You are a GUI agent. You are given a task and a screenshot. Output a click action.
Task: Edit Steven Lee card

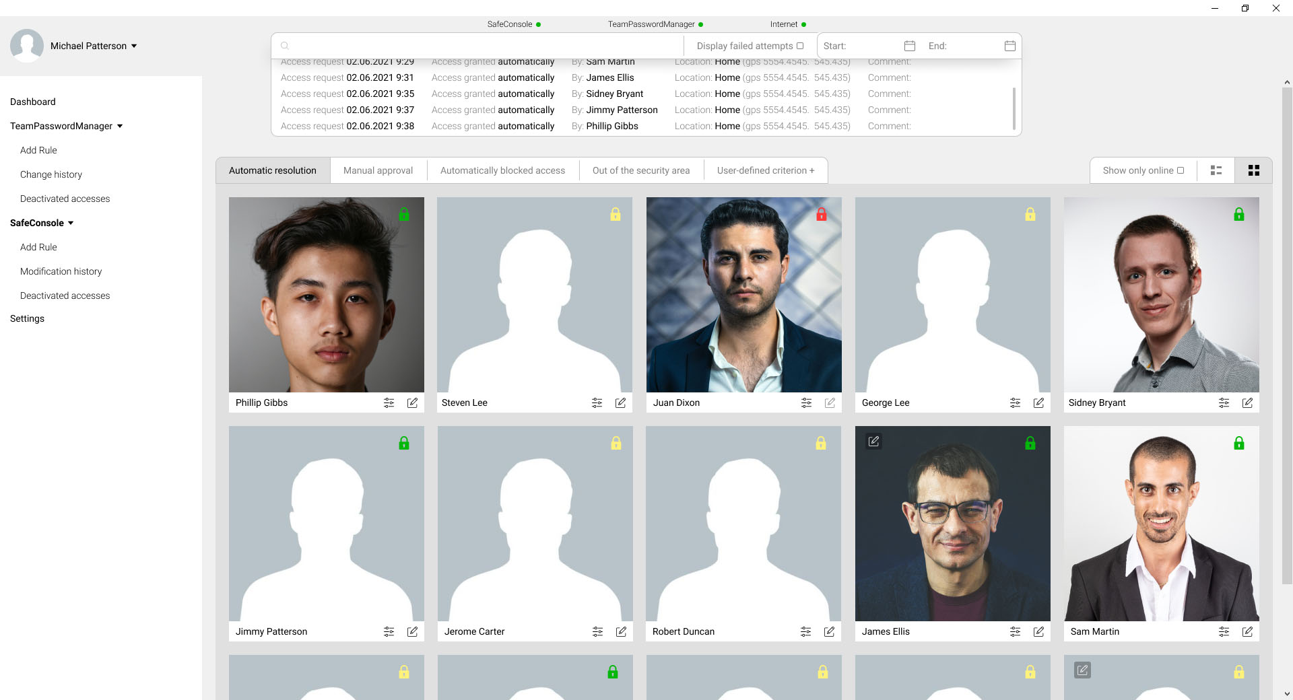tap(621, 403)
